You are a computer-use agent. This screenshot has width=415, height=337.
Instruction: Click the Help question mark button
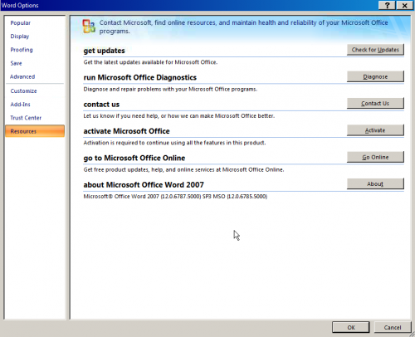(387, 5)
